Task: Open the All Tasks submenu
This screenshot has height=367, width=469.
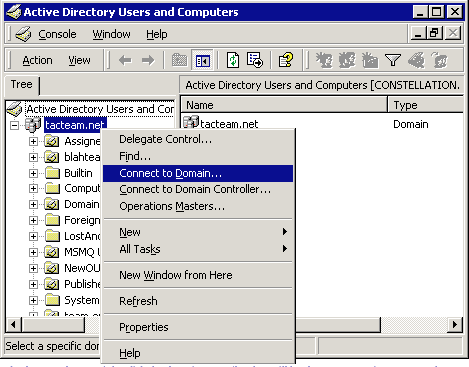Action: pyautogui.click(x=198, y=249)
